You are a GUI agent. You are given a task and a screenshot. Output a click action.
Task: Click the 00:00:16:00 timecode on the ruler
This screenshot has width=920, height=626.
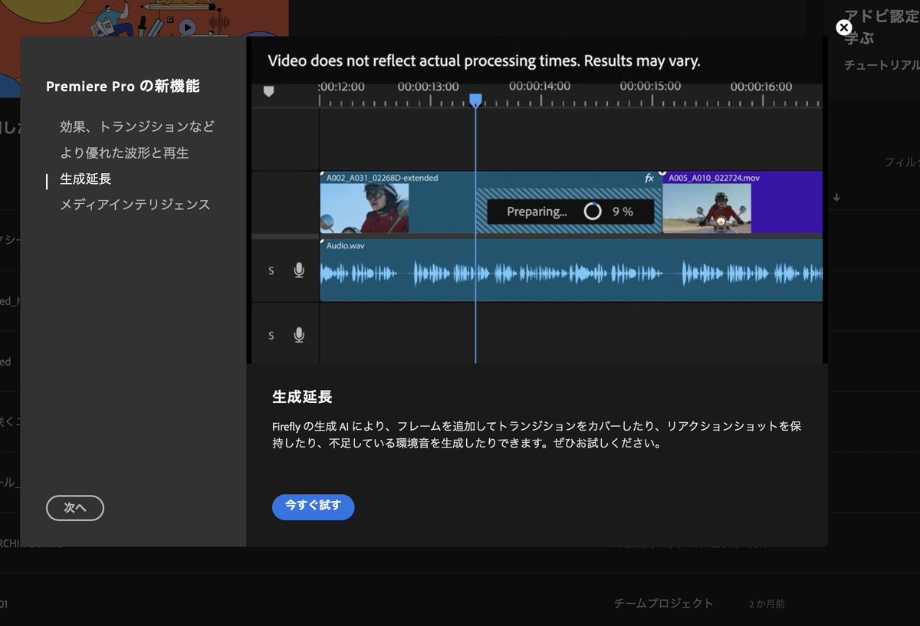coord(762,87)
